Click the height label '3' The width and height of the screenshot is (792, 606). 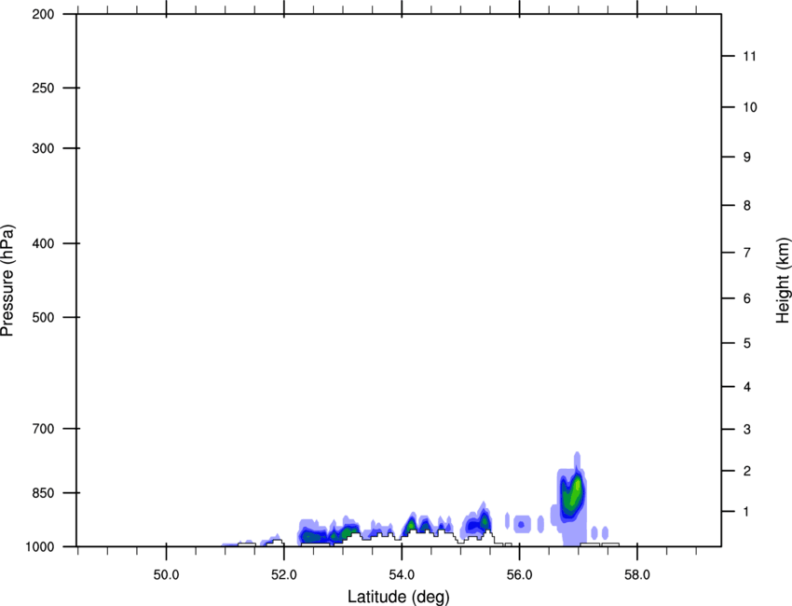747,430
